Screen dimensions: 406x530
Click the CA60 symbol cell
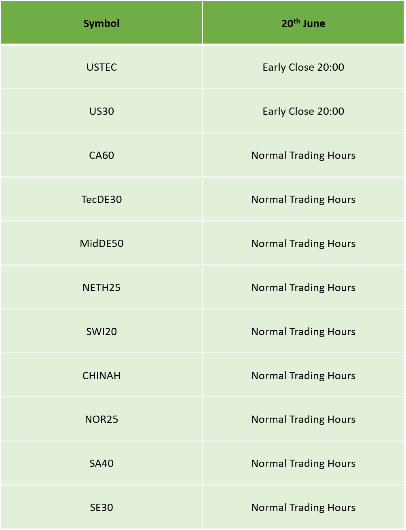pyautogui.click(x=101, y=155)
